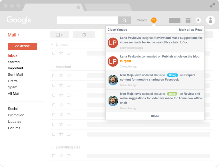219x167 pixels.
Task: Click the fullscreen expand arrows icon
Action: [212, 5]
